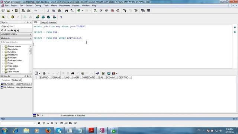Viewport: 238px width, 134px height.
Task: Expand the Functions folder node
Action: click(3, 52)
